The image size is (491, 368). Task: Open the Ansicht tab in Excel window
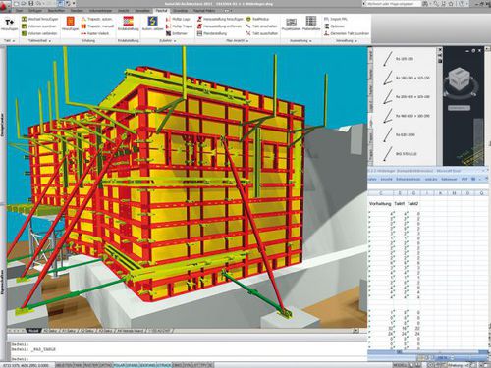point(387,179)
